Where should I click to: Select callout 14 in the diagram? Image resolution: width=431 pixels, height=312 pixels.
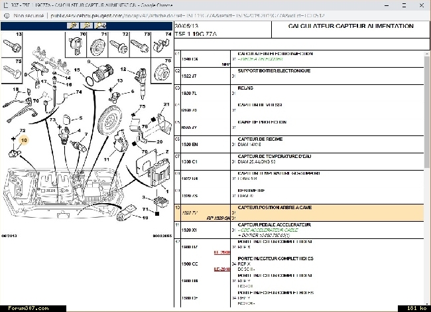(x=68, y=78)
